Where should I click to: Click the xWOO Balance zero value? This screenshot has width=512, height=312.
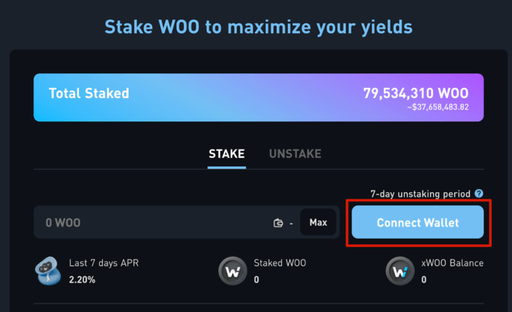click(424, 279)
